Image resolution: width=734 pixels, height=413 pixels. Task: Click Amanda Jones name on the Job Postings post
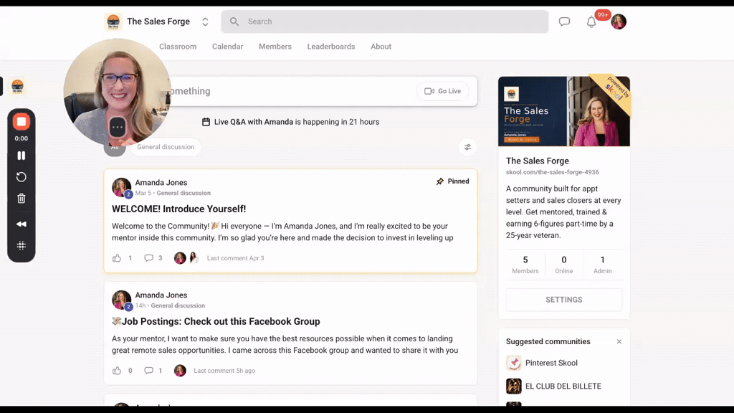(161, 295)
